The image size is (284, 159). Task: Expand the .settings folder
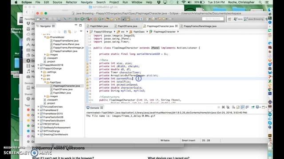click(x=42, y=72)
